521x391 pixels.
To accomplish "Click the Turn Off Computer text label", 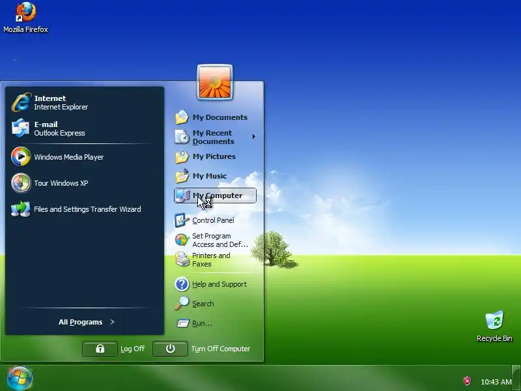I will (x=221, y=349).
